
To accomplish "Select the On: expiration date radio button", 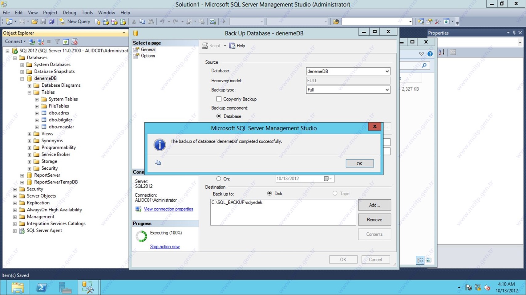I will click(219, 179).
